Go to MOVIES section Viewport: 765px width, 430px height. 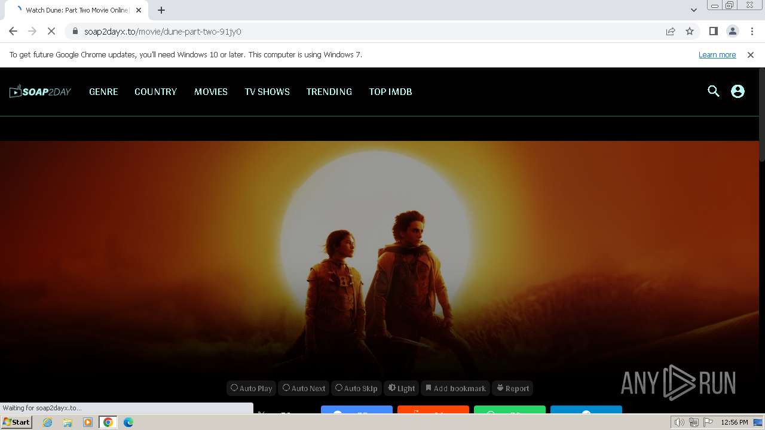(211, 91)
